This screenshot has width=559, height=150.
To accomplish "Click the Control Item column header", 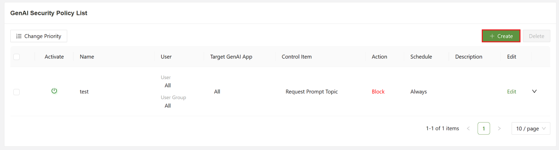I will 296,57.
